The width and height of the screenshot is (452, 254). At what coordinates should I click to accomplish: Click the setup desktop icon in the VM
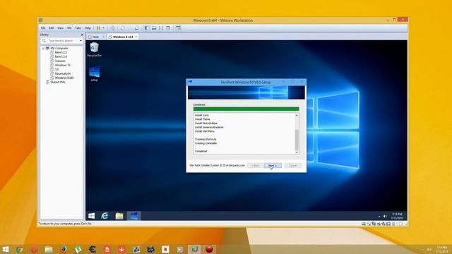pos(94,73)
